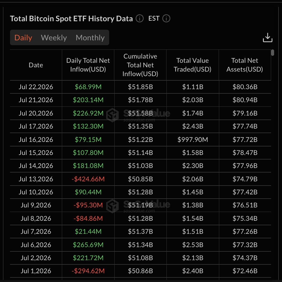Click the -$294.62M value for Jul 1
The width and height of the screenshot is (282, 282).
click(x=88, y=271)
